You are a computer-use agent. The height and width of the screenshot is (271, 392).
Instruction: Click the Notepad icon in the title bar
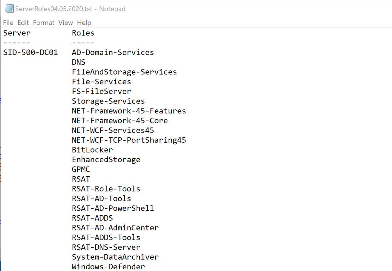[9, 9]
